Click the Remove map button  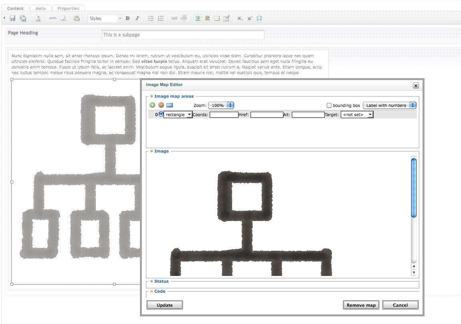pyautogui.click(x=361, y=305)
